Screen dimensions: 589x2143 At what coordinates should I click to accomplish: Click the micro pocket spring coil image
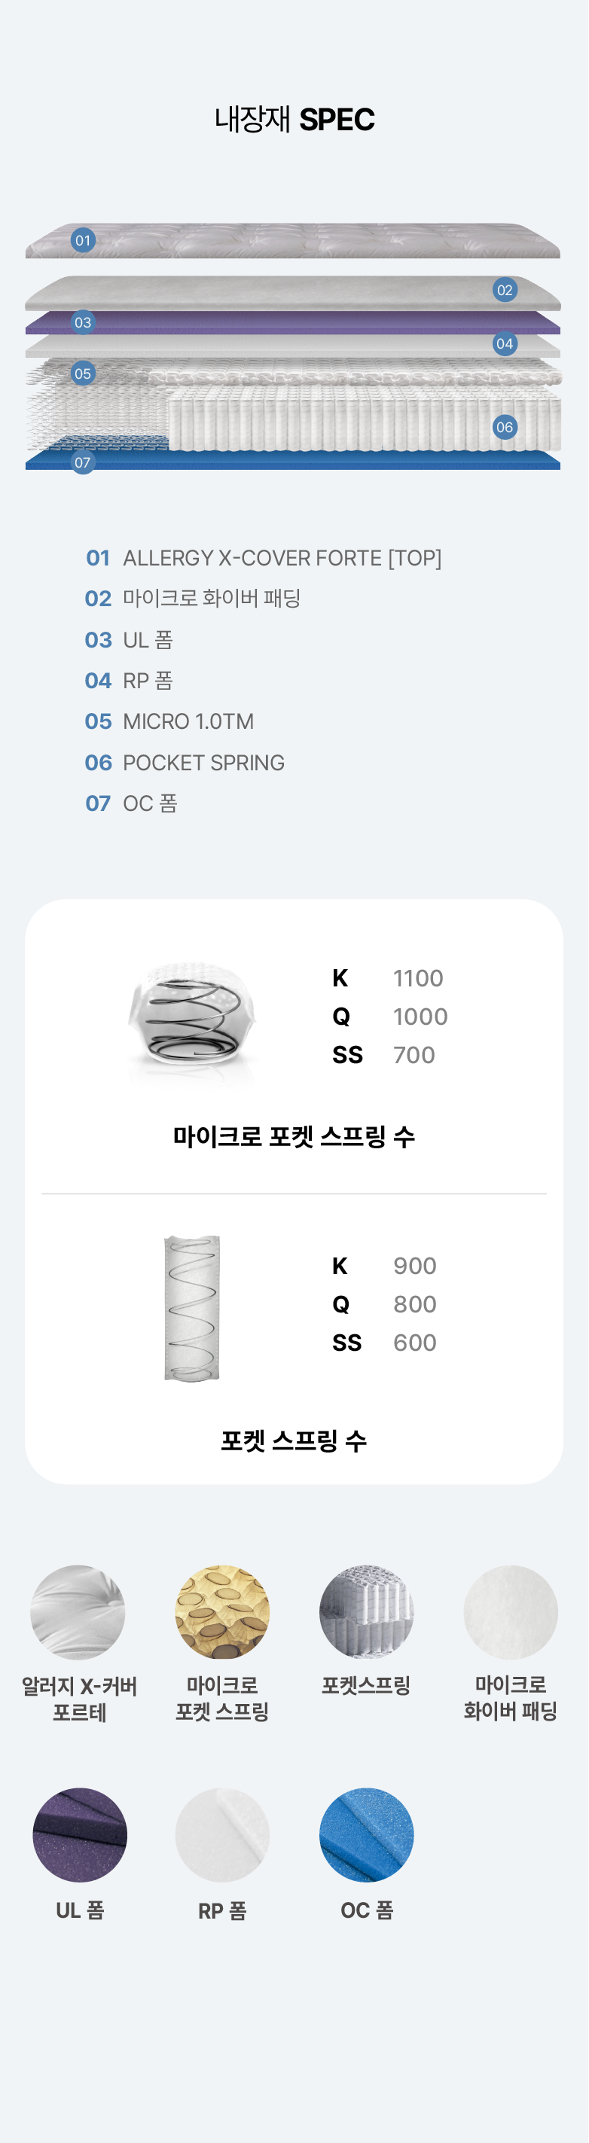(x=192, y=1016)
